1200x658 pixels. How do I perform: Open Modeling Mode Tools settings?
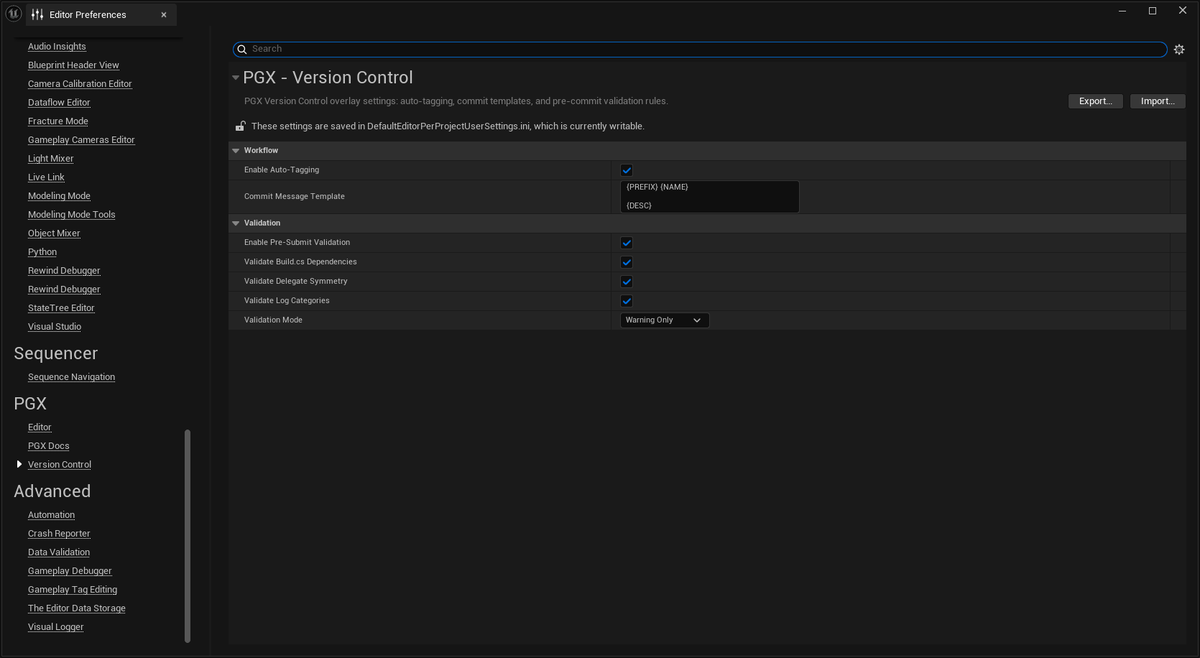71,215
